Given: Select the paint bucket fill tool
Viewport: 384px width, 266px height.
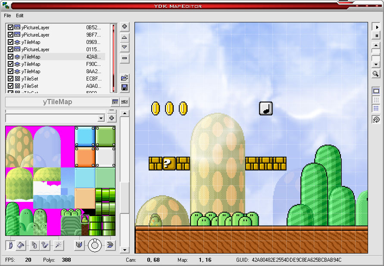Looking at the screenshot, I should pos(20,245).
